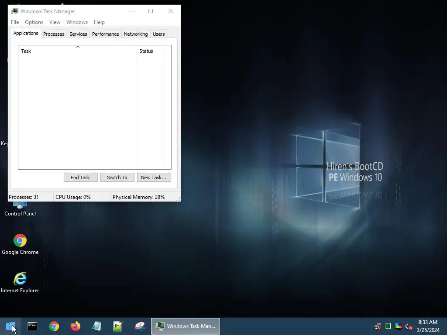Click the green CPU meter tray icon

tap(388, 326)
